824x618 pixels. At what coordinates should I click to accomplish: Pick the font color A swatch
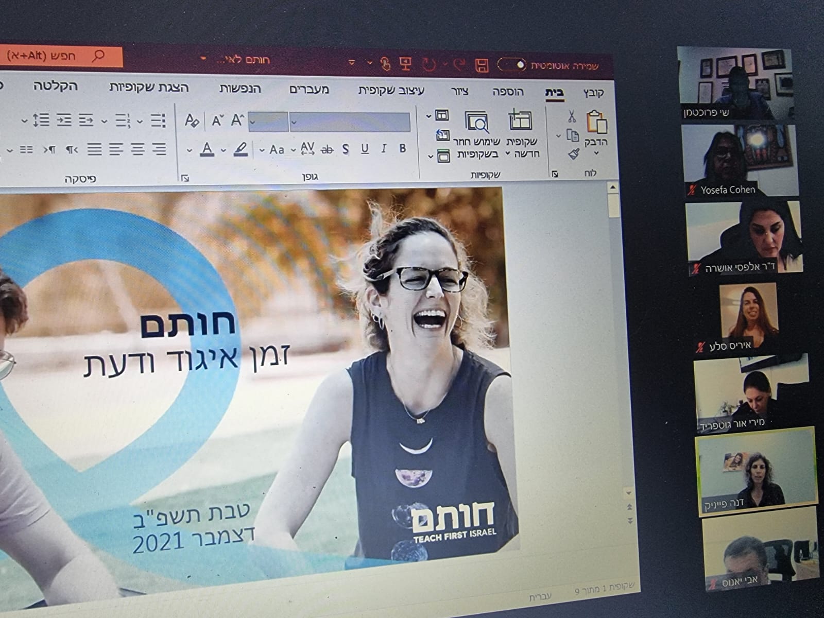[207, 150]
